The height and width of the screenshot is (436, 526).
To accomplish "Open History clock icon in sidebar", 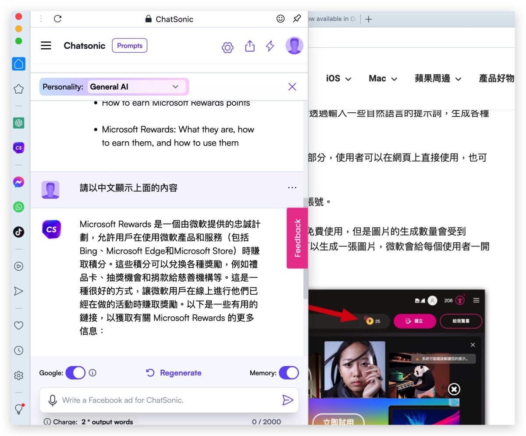I will [x=18, y=350].
